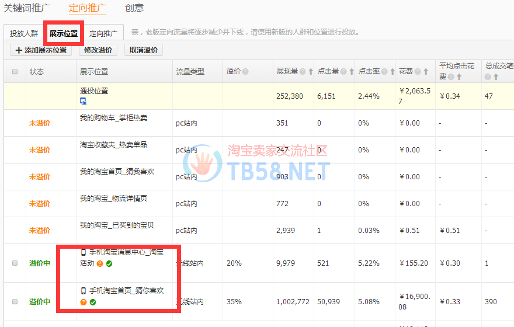
Task: Switch to the 关键词推广 tab
Action: 27,8
